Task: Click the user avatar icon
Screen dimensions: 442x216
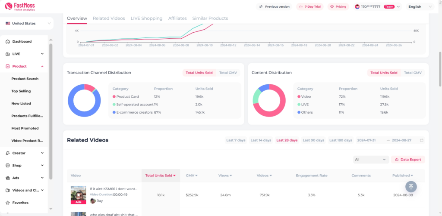Action: point(357,7)
